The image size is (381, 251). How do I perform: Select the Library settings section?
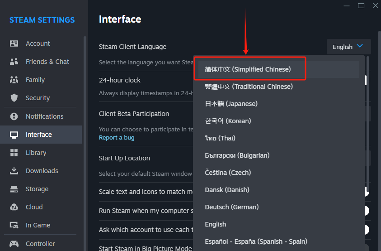point(41,153)
